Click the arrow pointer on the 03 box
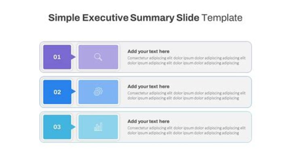Viewport: 291px width, 163px height. [x=74, y=127]
